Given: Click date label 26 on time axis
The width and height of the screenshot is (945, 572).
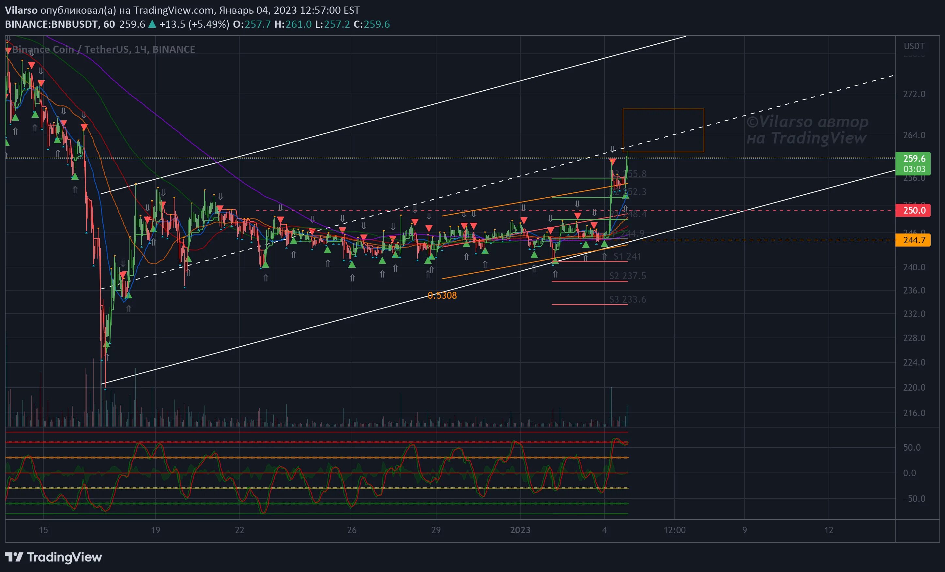Looking at the screenshot, I should [x=352, y=530].
